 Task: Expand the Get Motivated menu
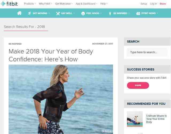point(64,4)
